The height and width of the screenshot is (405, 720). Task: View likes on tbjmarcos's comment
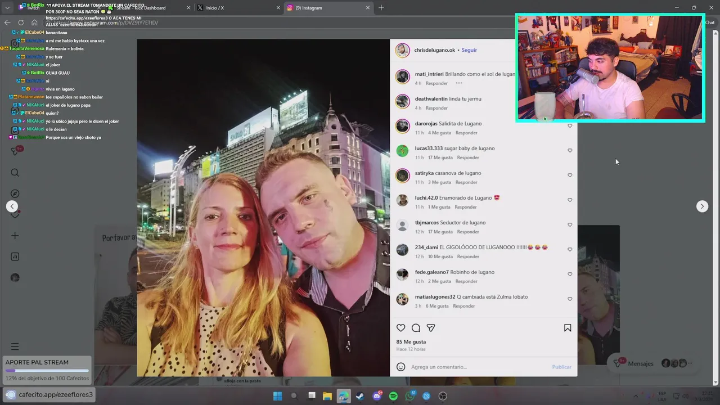pyautogui.click(x=440, y=232)
